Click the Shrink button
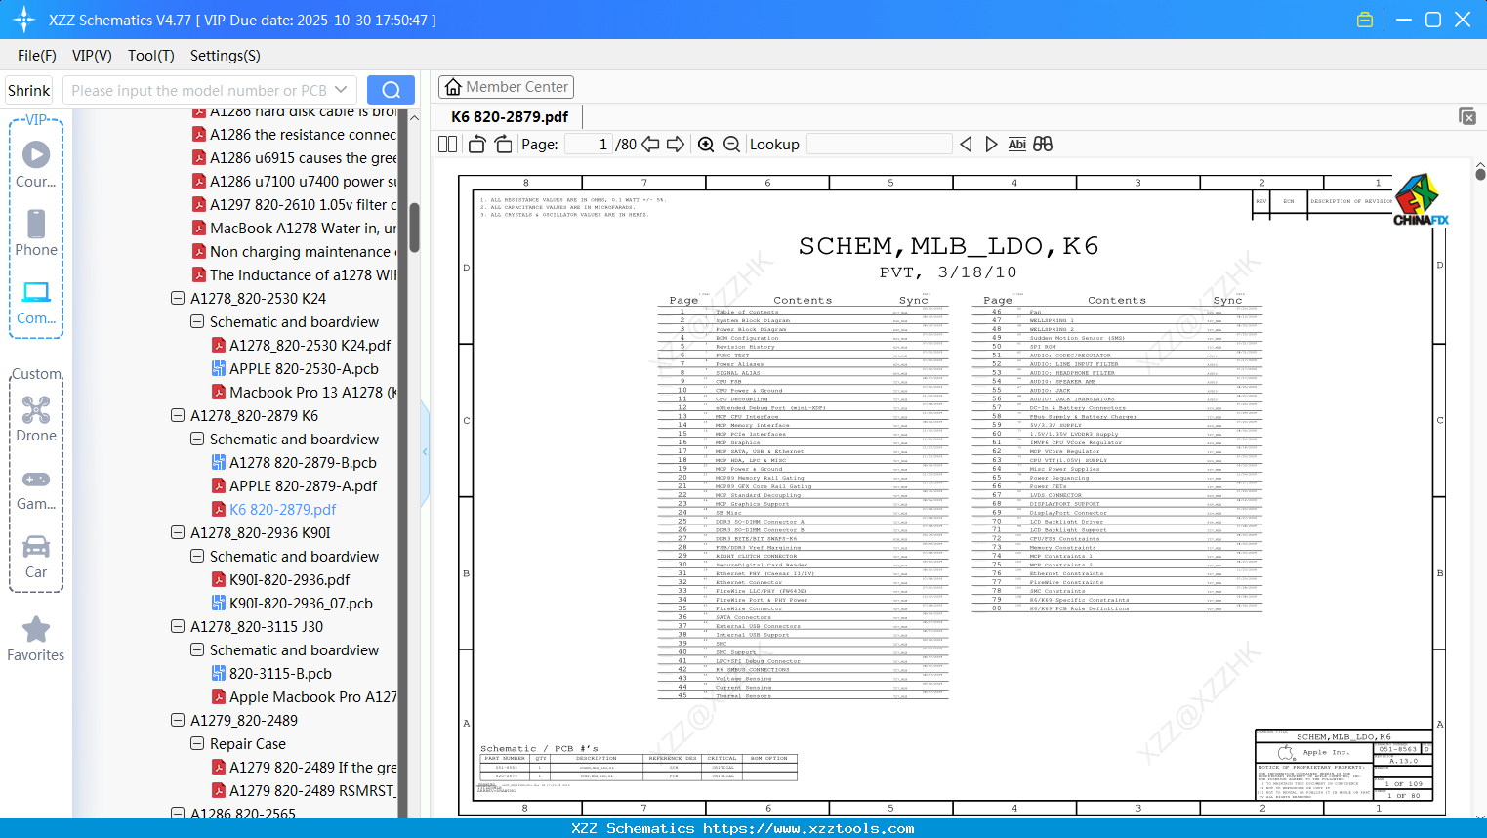1487x838 pixels. point(28,90)
